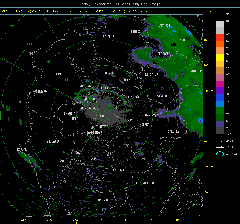Select the NAVALGUND label
240x224 pixels.
pyautogui.click(x=88, y=108)
